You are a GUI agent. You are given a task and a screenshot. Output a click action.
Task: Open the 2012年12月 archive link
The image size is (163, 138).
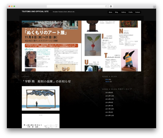(x=110, y=96)
